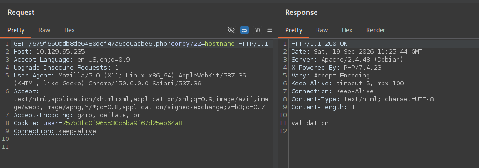
Task: Click the response Connection: Keep-Alive line
Action: [x=332, y=91]
